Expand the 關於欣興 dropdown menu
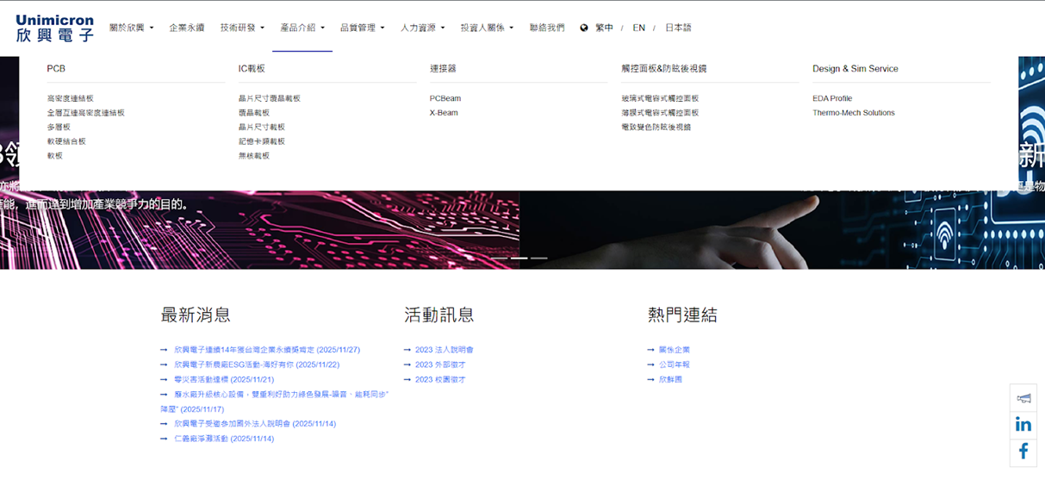The image size is (1045, 486). click(131, 28)
